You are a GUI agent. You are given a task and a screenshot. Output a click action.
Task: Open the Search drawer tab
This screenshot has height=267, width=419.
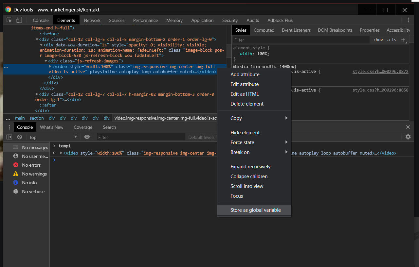[x=109, y=127]
